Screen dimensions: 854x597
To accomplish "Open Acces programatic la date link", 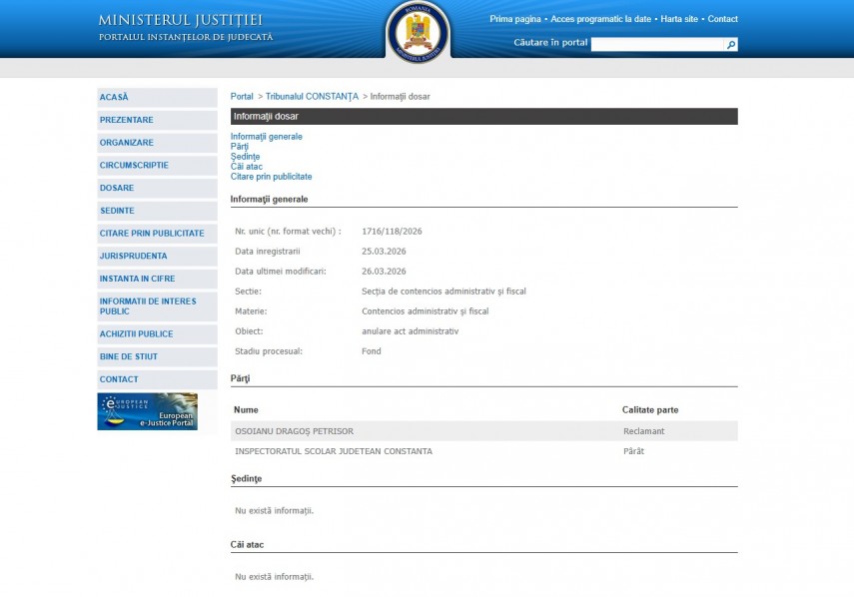I will 600,19.
